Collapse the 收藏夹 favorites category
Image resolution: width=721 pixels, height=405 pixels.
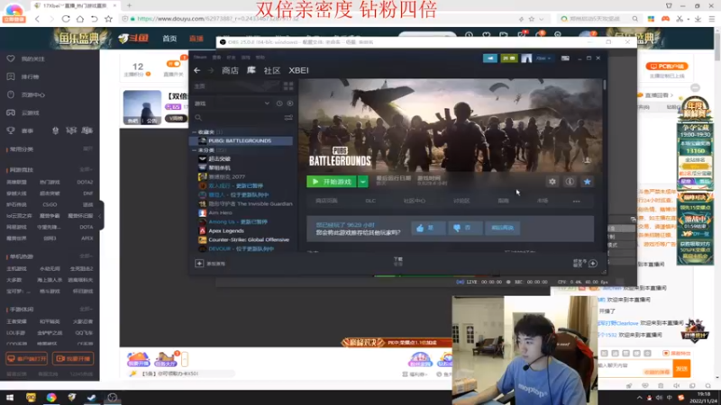[x=194, y=132]
